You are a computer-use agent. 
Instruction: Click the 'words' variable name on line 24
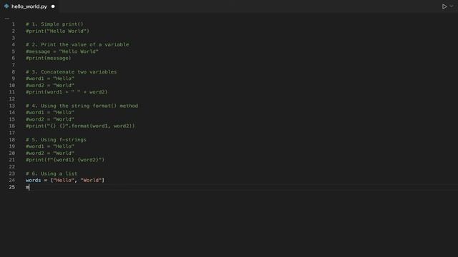point(34,181)
